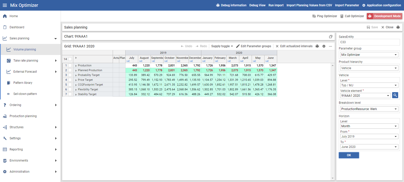Viewport: 404px width, 182px height.
Task: Click bug icon in Sales planning header
Action: coord(398,27)
